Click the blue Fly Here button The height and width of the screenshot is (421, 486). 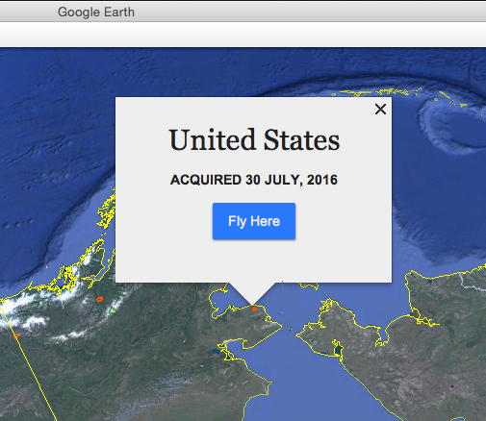(254, 221)
